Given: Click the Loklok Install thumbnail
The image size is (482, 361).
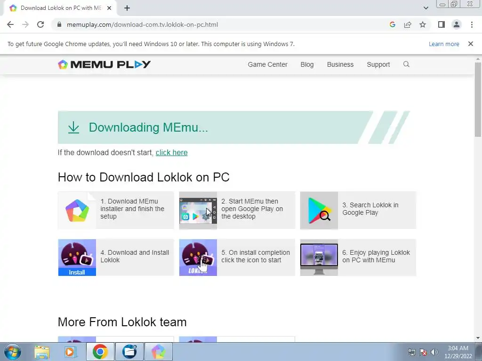Looking at the screenshot, I should pyautogui.click(x=77, y=258).
